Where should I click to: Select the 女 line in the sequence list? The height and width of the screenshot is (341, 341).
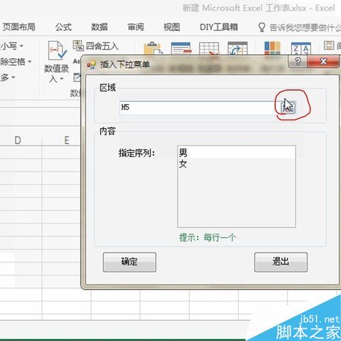coord(237,164)
